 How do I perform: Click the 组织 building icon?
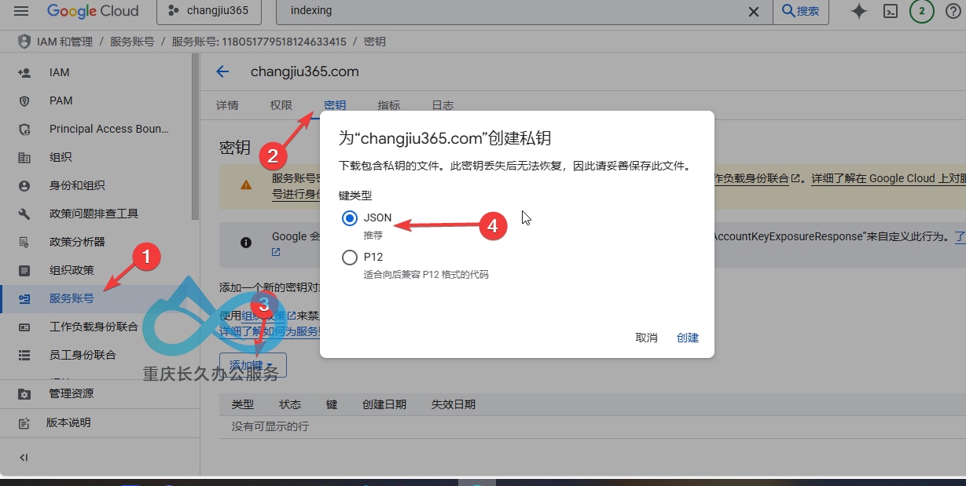point(24,157)
